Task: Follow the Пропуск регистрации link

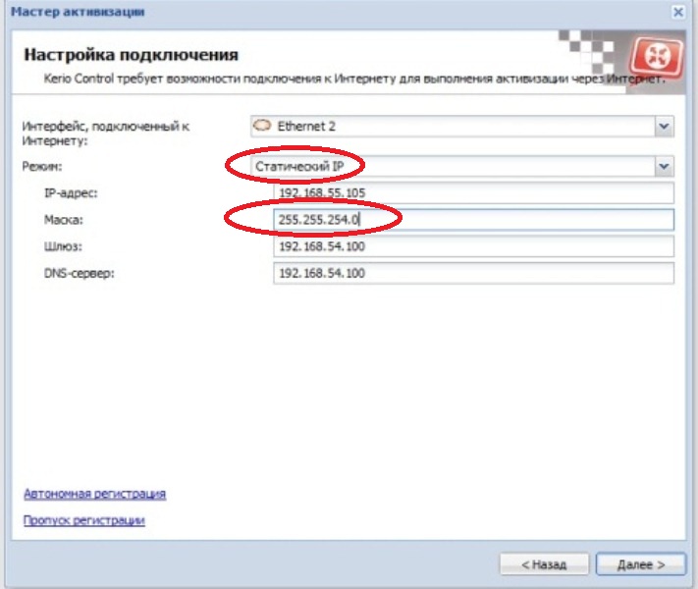Action: [x=84, y=520]
